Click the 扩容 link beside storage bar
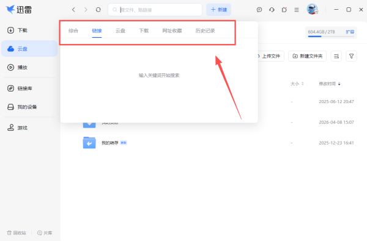367x241 pixels. click(x=350, y=32)
